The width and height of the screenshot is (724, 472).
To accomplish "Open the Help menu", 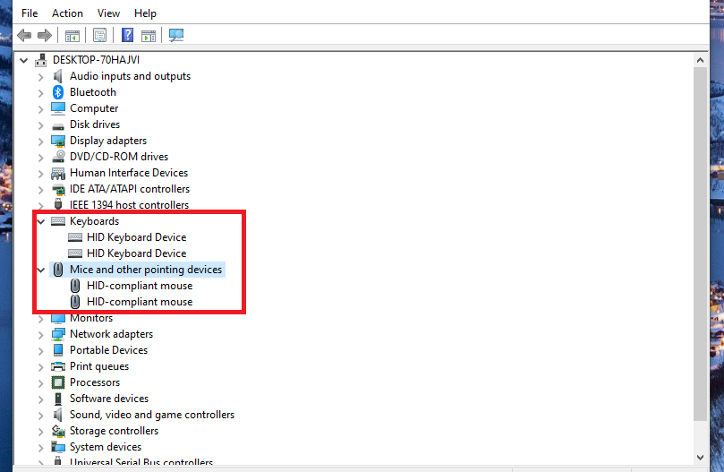I will 145,13.
